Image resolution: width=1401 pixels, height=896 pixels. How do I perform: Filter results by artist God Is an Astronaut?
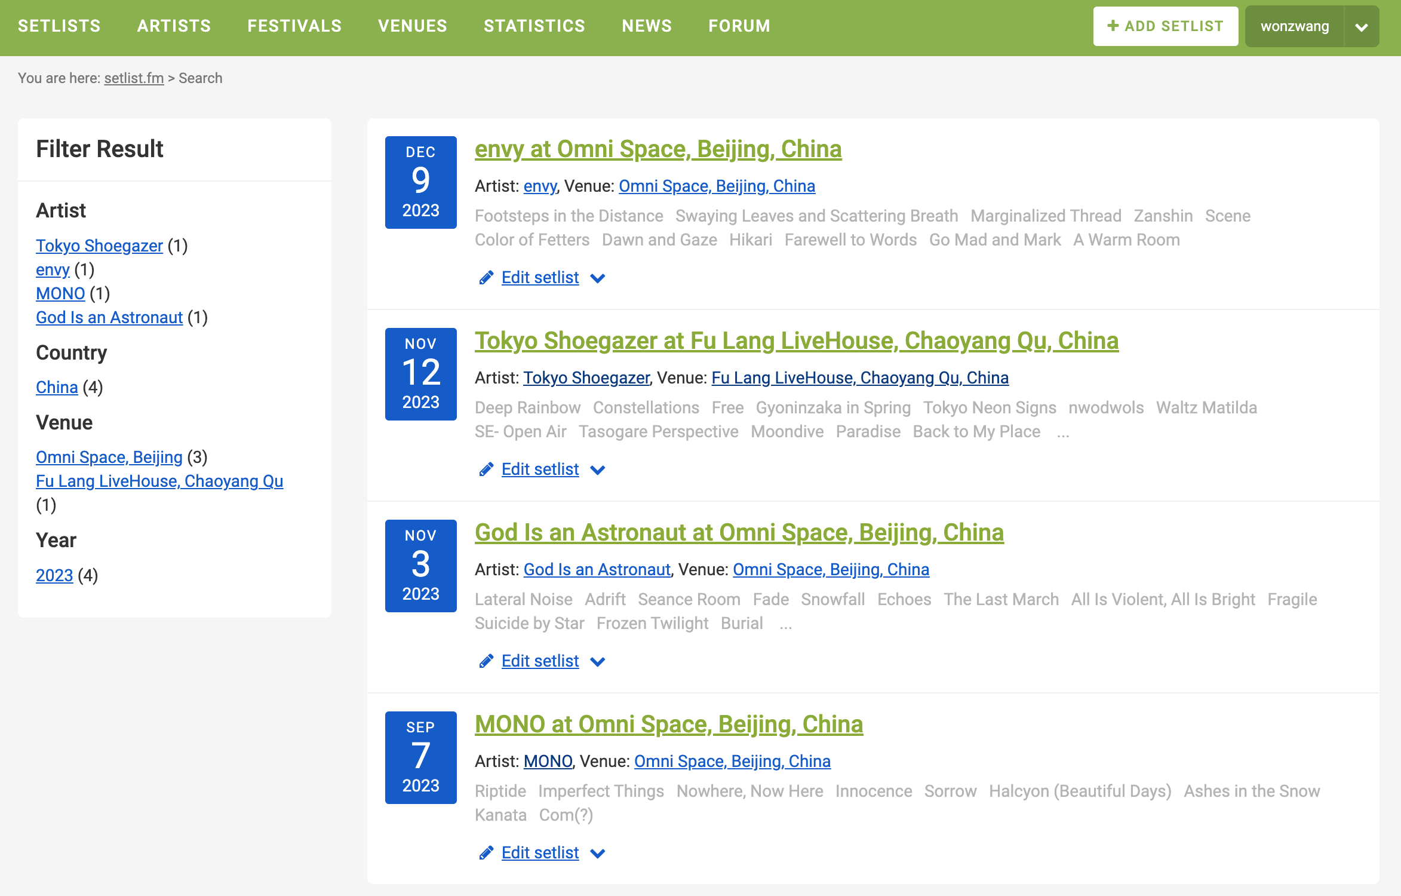point(109,317)
